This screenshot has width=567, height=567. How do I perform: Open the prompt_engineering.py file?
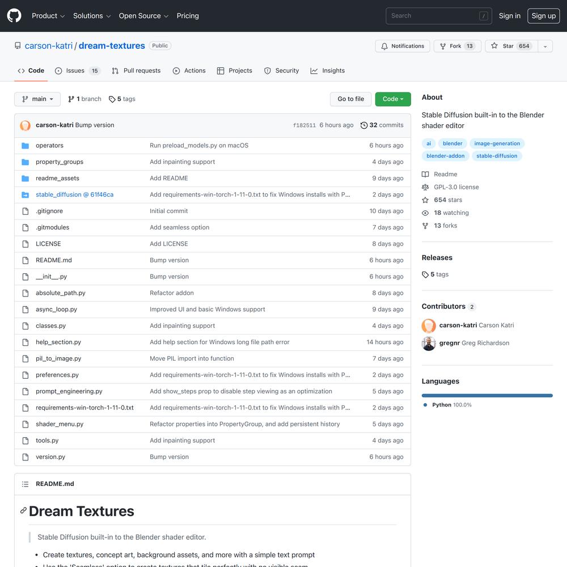[69, 391]
